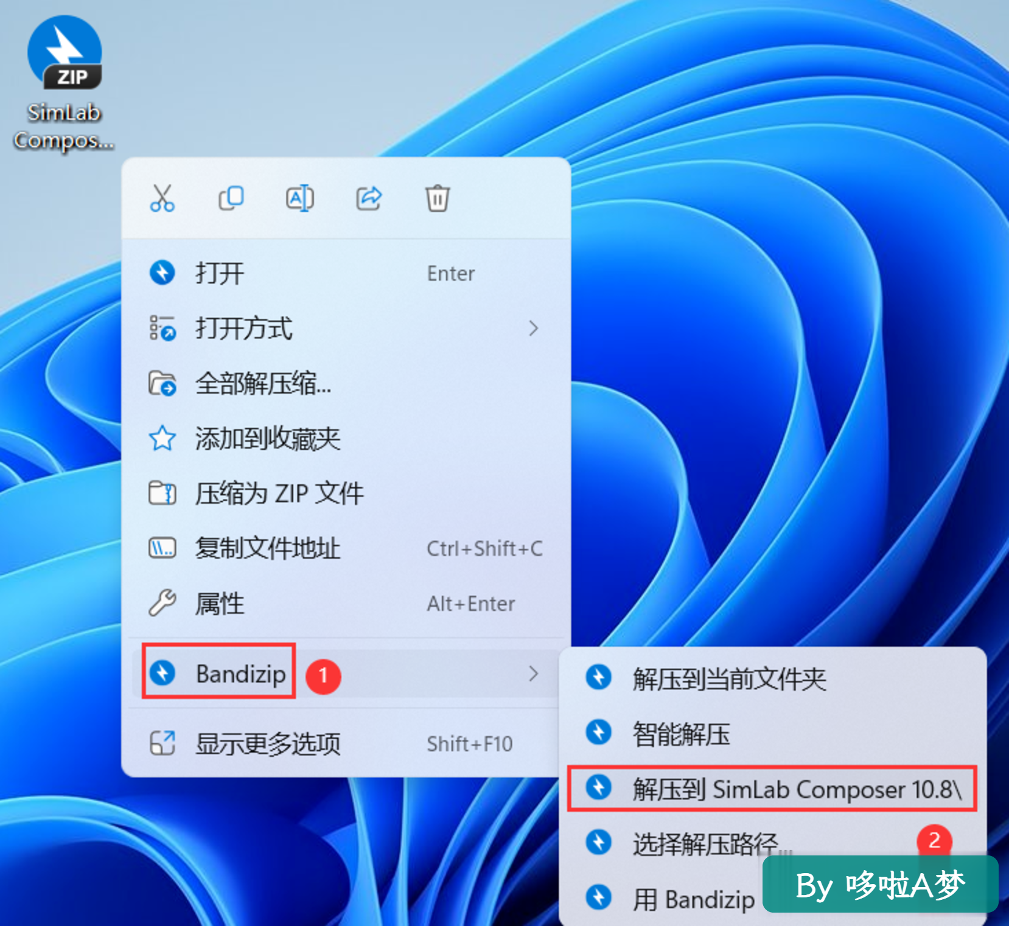
Task: Click 添加到收藏夹 star entry
Action: click(346, 439)
